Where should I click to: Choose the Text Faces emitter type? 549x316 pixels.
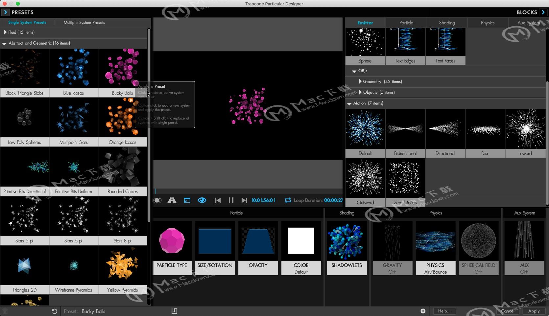(445, 46)
